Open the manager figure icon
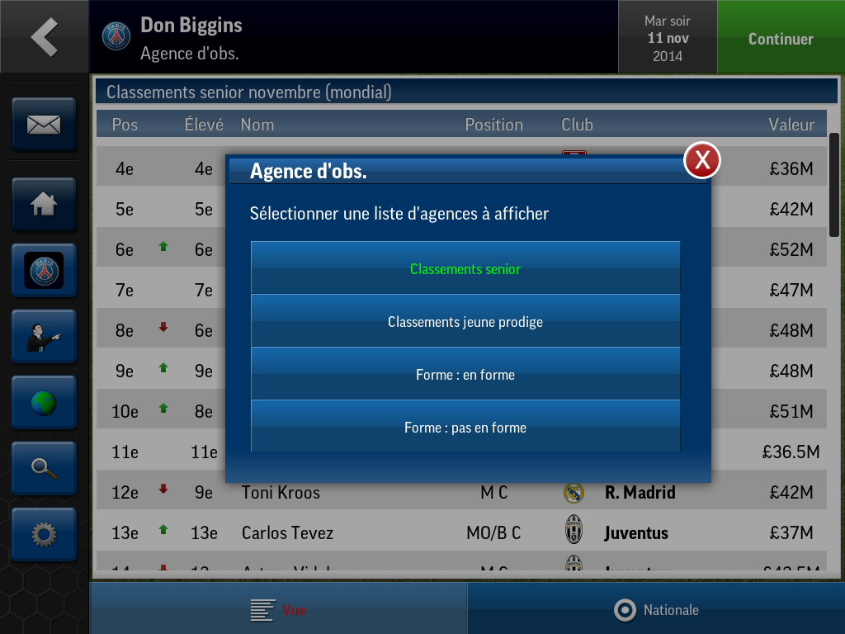Image resolution: width=845 pixels, height=634 pixels. point(44,337)
